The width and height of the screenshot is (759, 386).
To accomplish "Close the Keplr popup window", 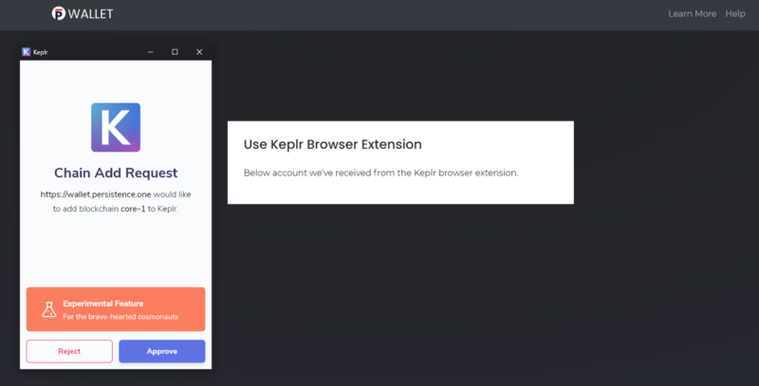I will (199, 52).
